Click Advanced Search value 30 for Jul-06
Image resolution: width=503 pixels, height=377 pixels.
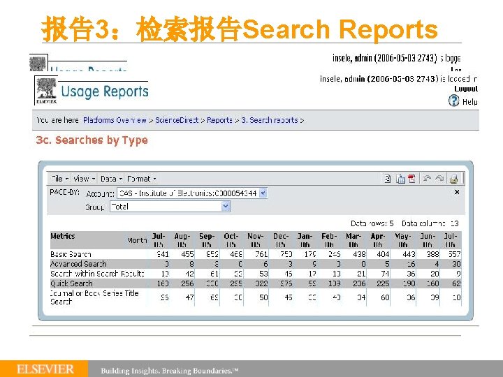pos(456,264)
